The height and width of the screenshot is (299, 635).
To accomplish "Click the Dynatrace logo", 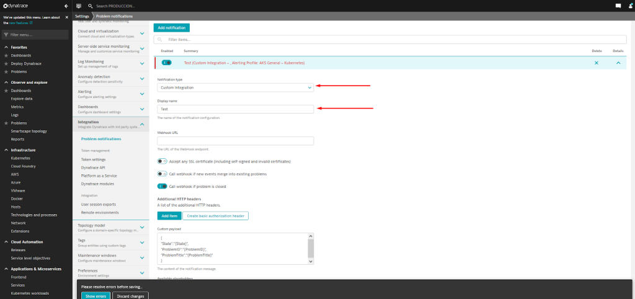I will click(22, 6).
